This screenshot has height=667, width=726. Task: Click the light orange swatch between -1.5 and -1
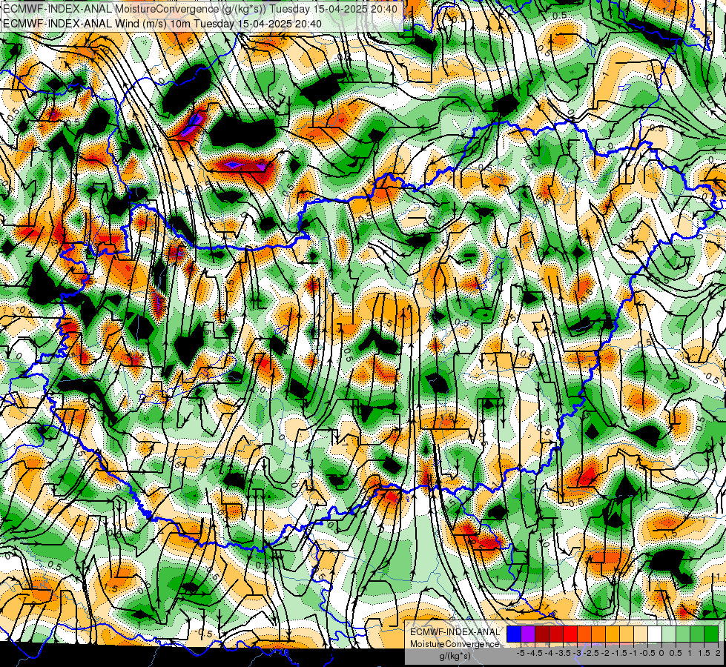(627, 634)
